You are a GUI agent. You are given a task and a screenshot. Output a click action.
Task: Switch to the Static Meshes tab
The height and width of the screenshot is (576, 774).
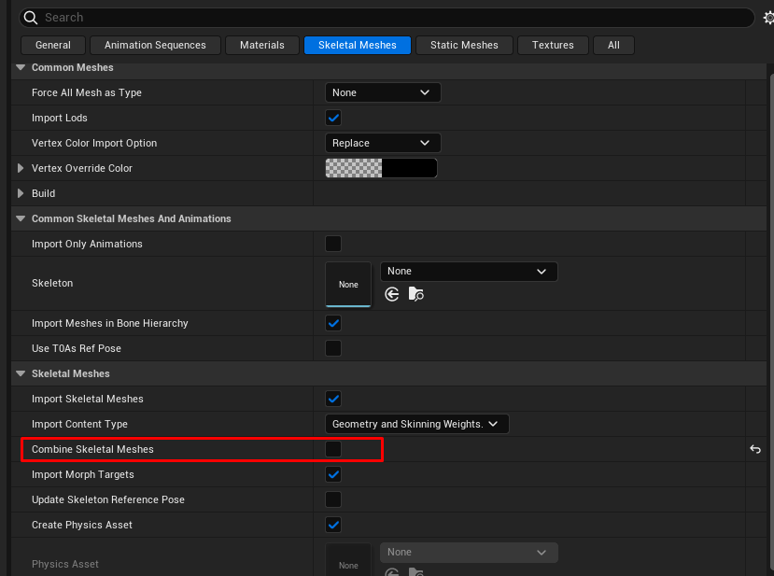(x=464, y=45)
